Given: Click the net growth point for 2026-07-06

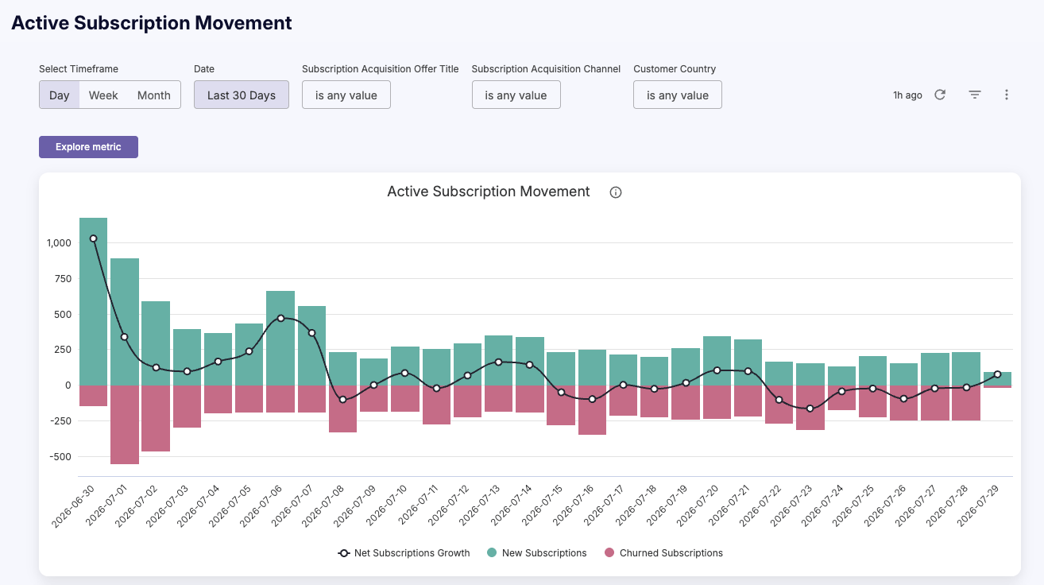Looking at the screenshot, I should (280, 318).
